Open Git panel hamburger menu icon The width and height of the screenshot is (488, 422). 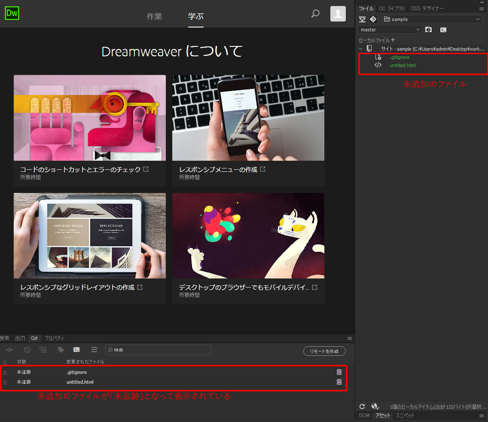[x=95, y=350]
